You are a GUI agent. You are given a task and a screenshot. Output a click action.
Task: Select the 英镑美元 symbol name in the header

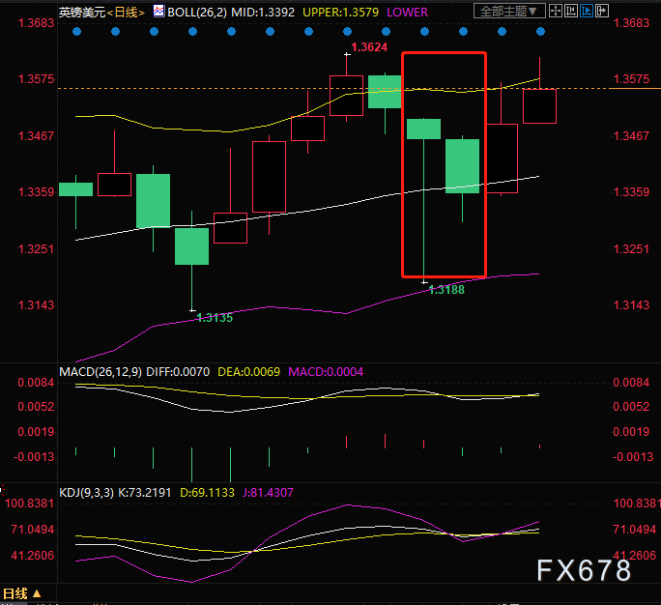[78, 12]
